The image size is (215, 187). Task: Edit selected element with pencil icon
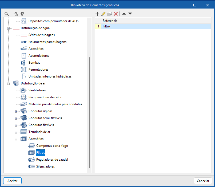pyautogui.click(x=103, y=14)
